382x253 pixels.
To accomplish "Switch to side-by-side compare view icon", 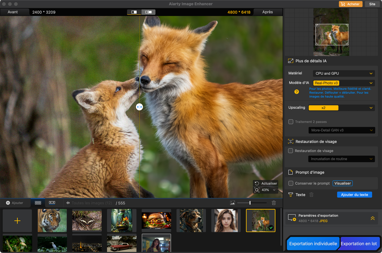I will [148, 12].
